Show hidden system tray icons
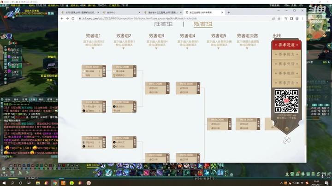332x186 pixels. coord(281,183)
